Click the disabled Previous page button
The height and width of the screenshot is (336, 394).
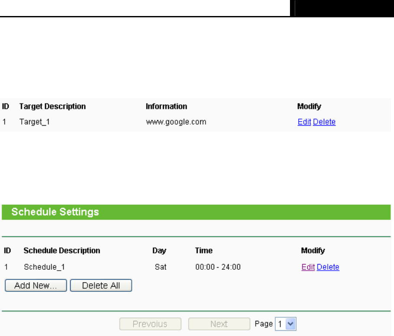click(x=150, y=324)
